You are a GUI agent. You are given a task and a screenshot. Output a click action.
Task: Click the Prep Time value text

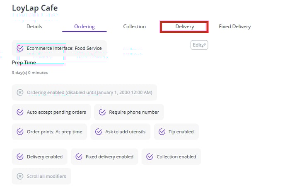pos(30,73)
